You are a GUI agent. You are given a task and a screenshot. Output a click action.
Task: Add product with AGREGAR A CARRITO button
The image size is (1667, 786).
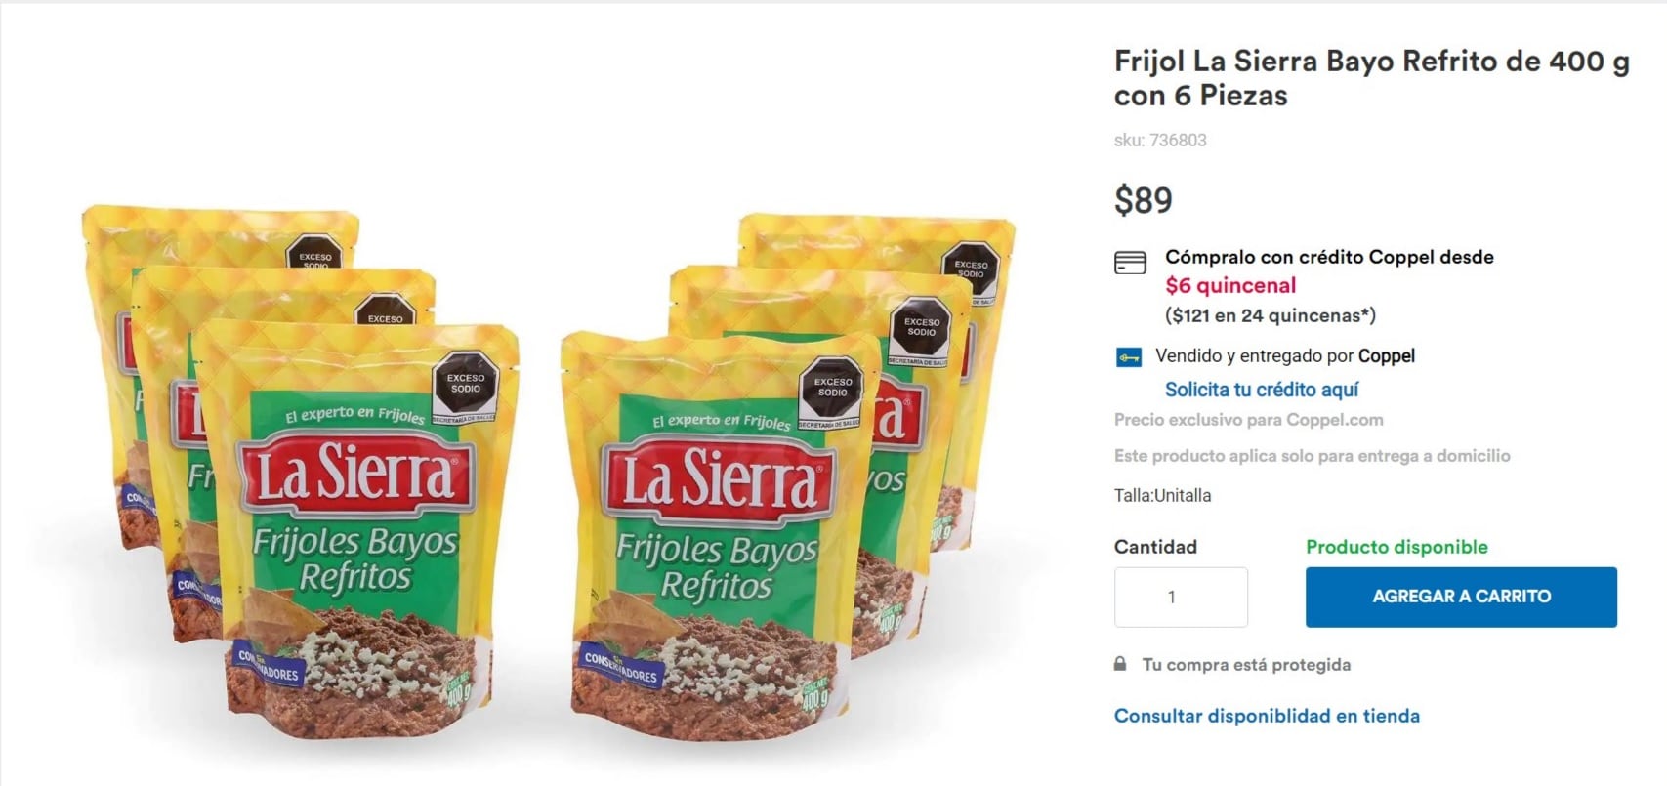point(1461,597)
